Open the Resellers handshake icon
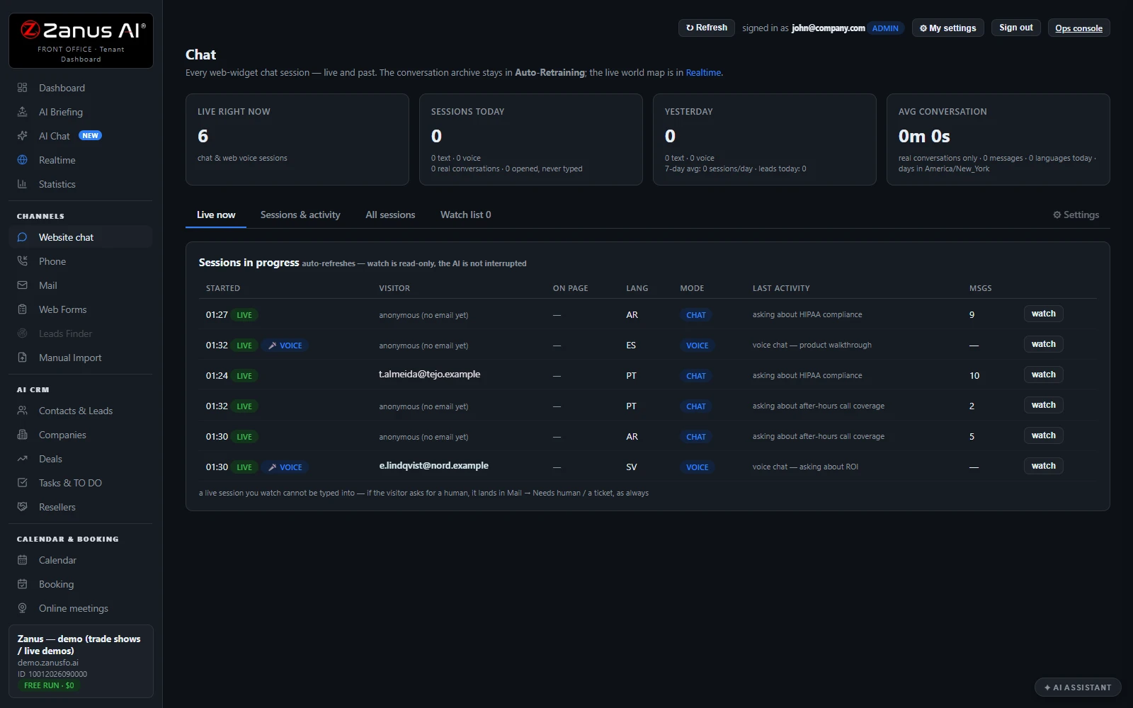The image size is (1133, 708). (22, 507)
